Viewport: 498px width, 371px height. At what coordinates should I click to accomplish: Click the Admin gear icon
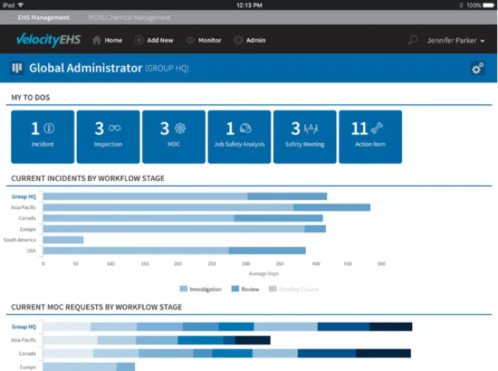(239, 40)
